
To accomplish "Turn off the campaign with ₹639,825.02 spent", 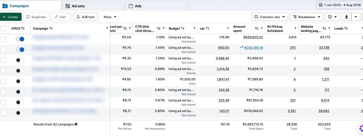I will pyautogui.click(x=20, y=39).
